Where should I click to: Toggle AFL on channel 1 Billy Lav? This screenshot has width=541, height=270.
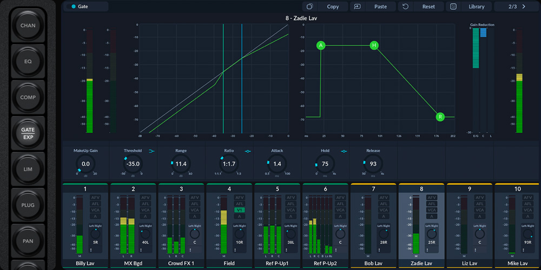(96, 204)
